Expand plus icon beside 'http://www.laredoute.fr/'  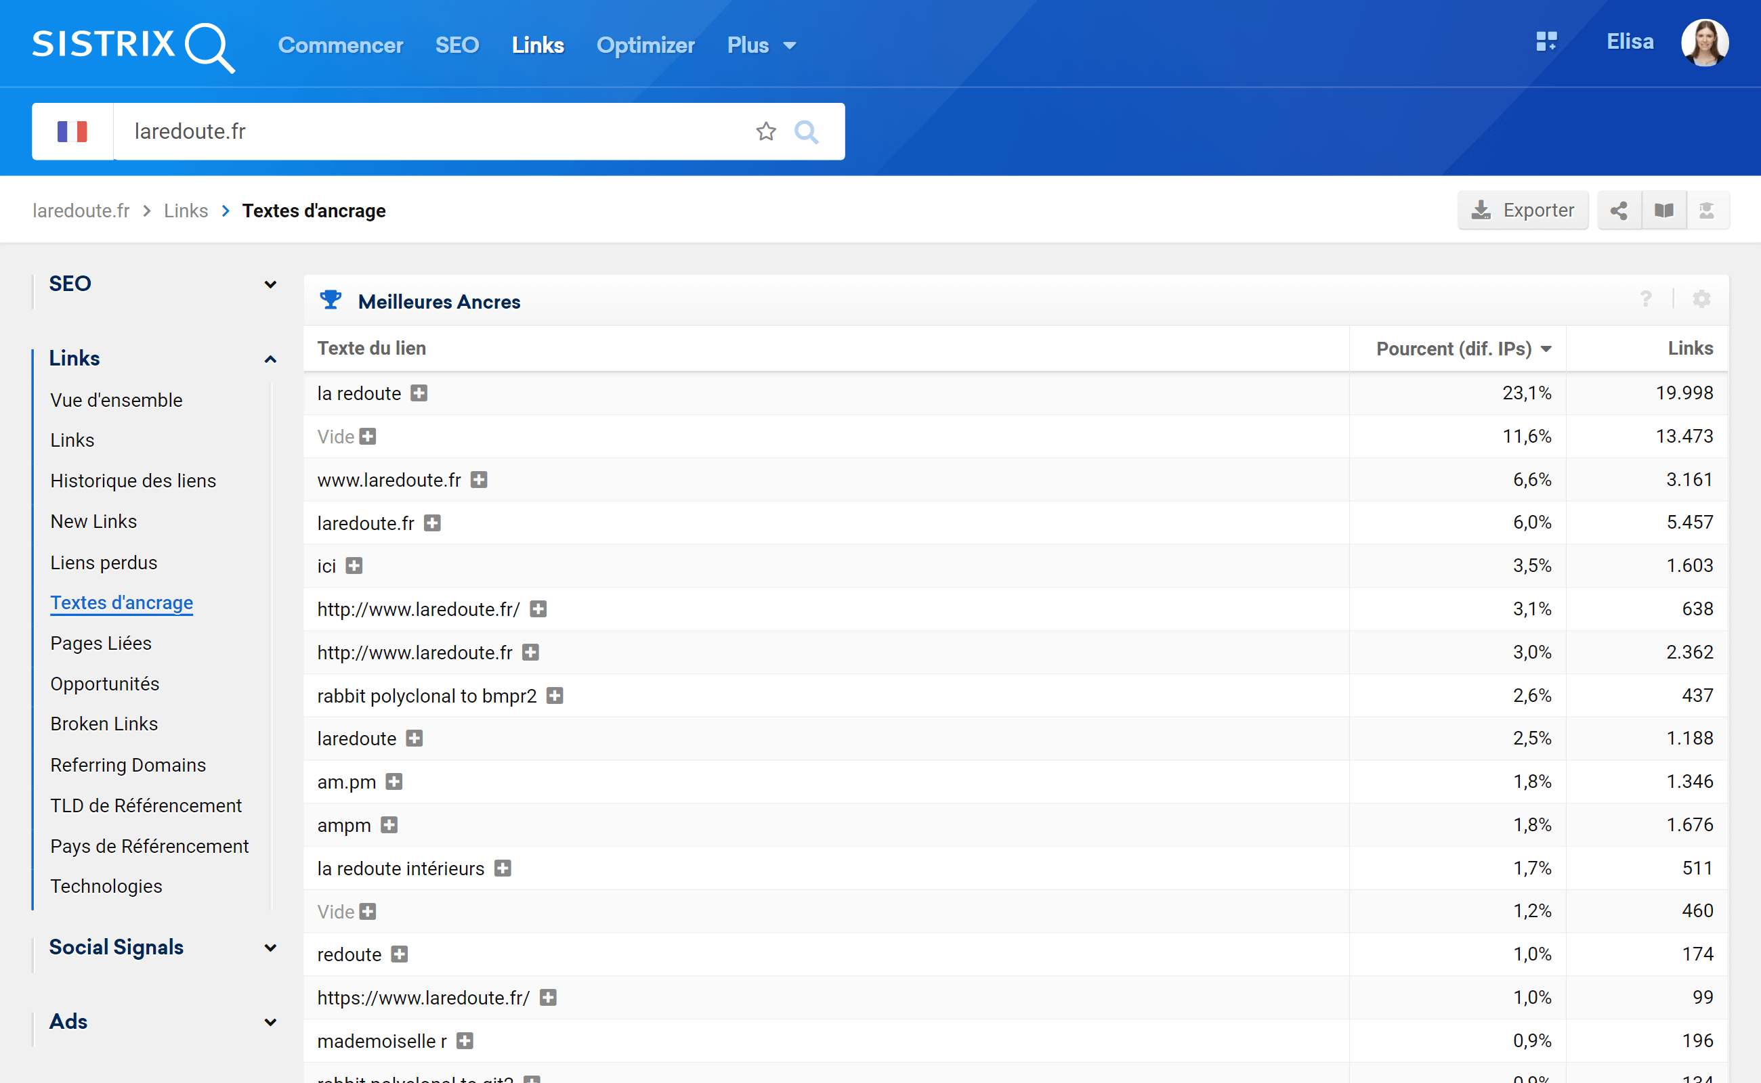(538, 610)
